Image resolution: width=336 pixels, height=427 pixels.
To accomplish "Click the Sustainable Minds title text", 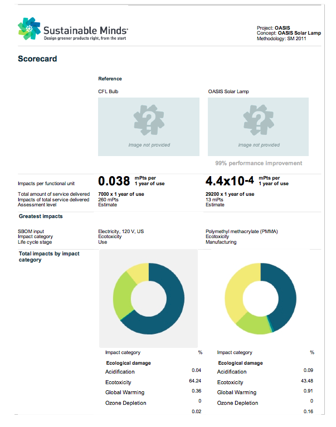I will (86, 30).
